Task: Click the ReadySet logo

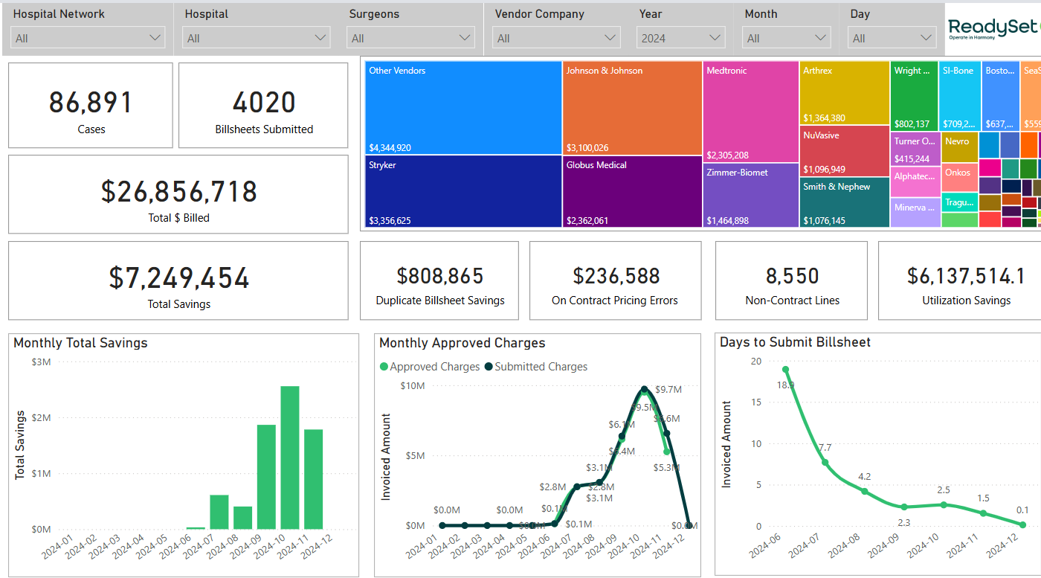Action: 993,28
